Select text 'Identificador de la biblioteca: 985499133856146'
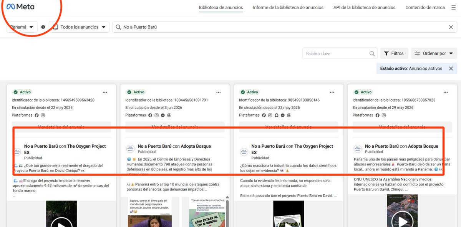This screenshot has height=227, width=461. coord(279,100)
